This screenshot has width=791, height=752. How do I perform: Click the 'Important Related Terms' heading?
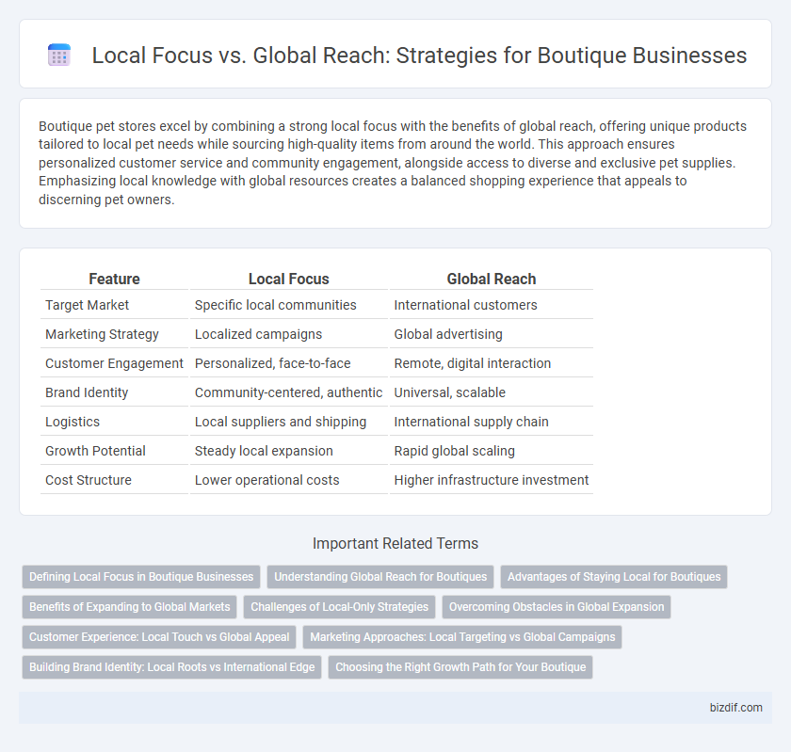tap(395, 543)
